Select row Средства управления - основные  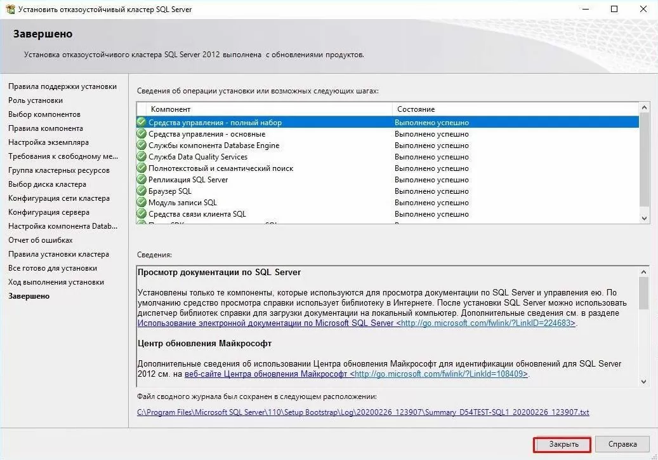[388, 133]
